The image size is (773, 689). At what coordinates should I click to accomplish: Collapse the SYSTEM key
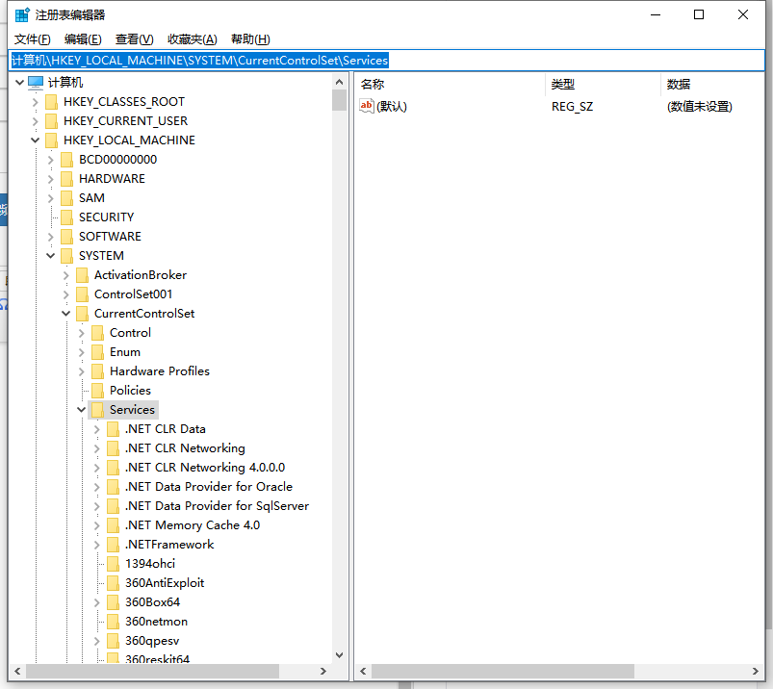tap(50, 256)
